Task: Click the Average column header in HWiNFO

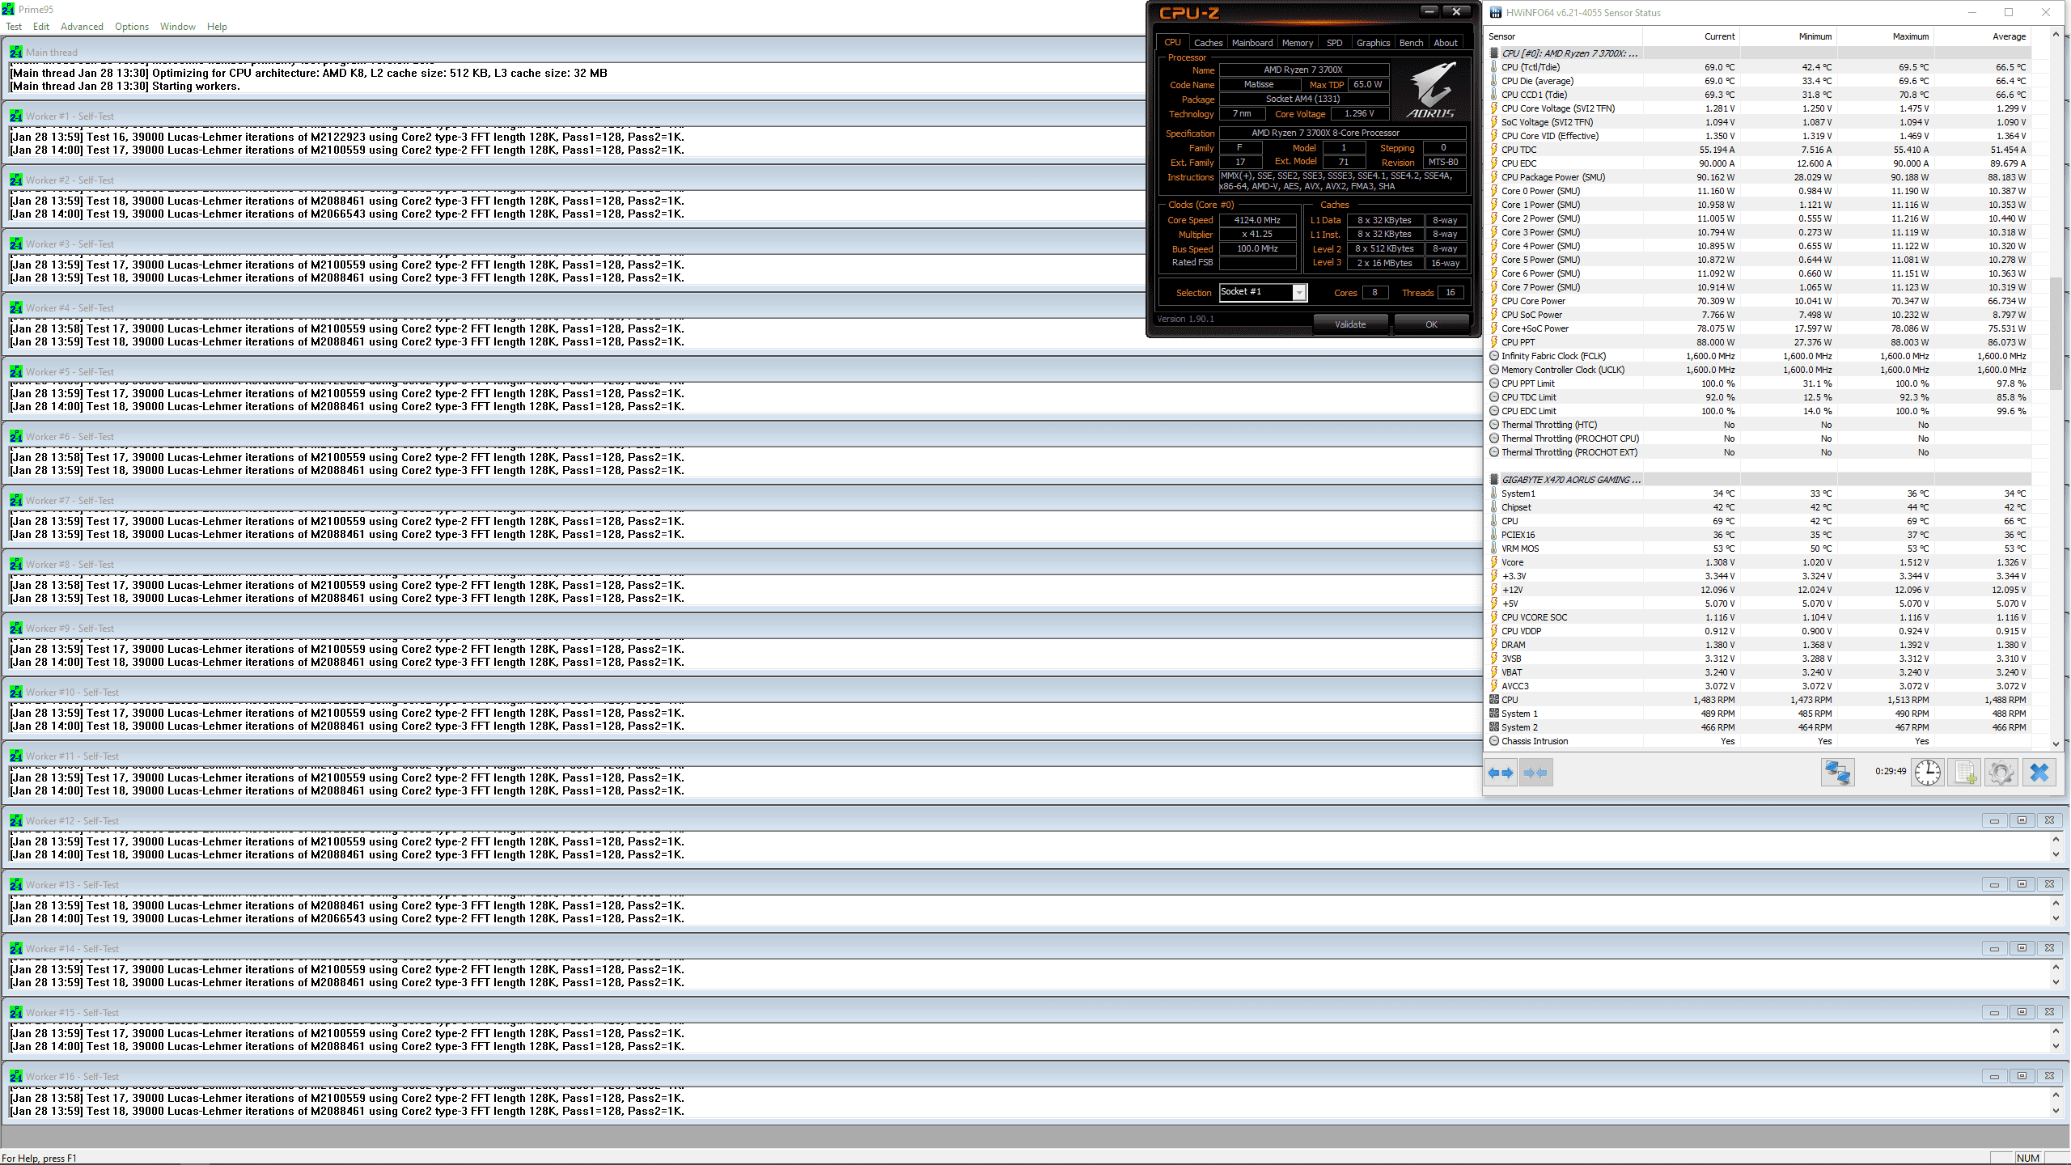Action: pos(1982,36)
